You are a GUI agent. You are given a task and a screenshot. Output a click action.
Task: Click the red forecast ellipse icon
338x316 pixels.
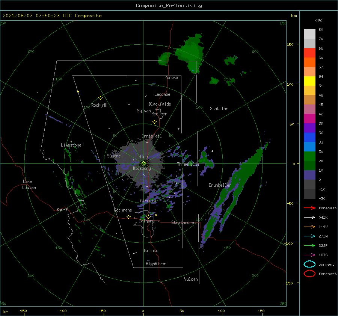pyautogui.click(x=309, y=274)
